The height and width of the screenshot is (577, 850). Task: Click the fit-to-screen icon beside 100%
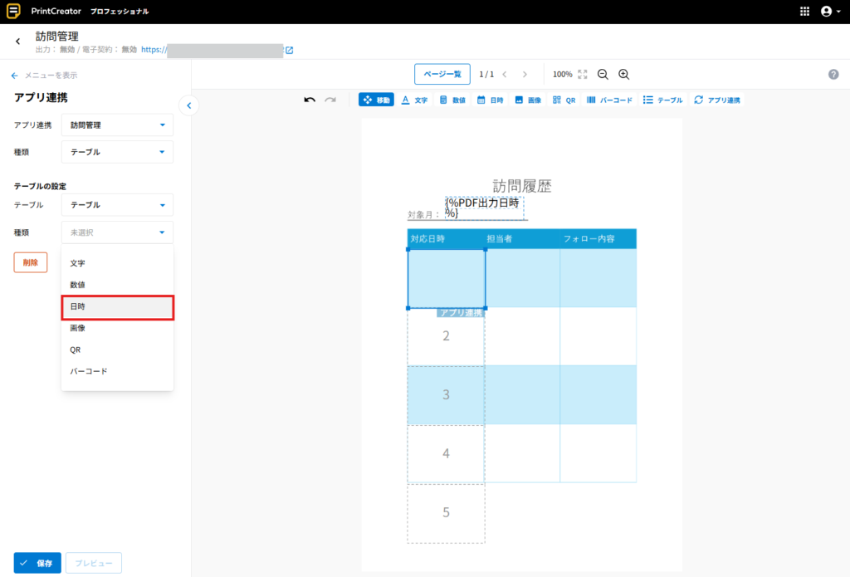coord(583,74)
